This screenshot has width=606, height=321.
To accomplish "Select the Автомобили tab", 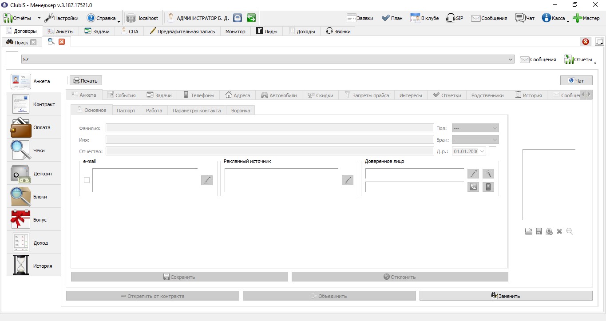I will click(279, 95).
